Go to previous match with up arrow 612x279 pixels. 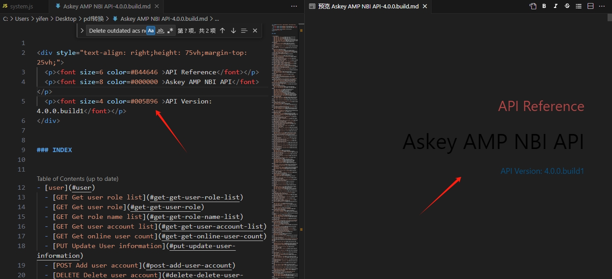(x=223, y=31)
